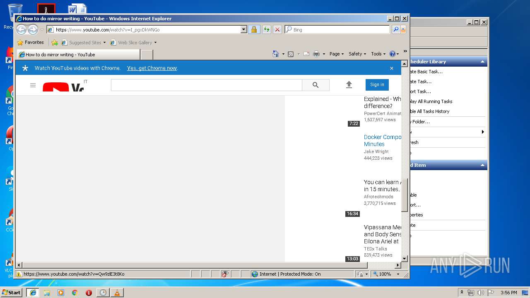Click the Internet Explorer Back arrow button
This screenshot has height=298, width=530.
[21, 30]
